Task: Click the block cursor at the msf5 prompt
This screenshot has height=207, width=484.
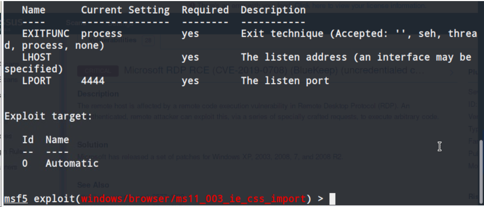Action: coord(333,198)
